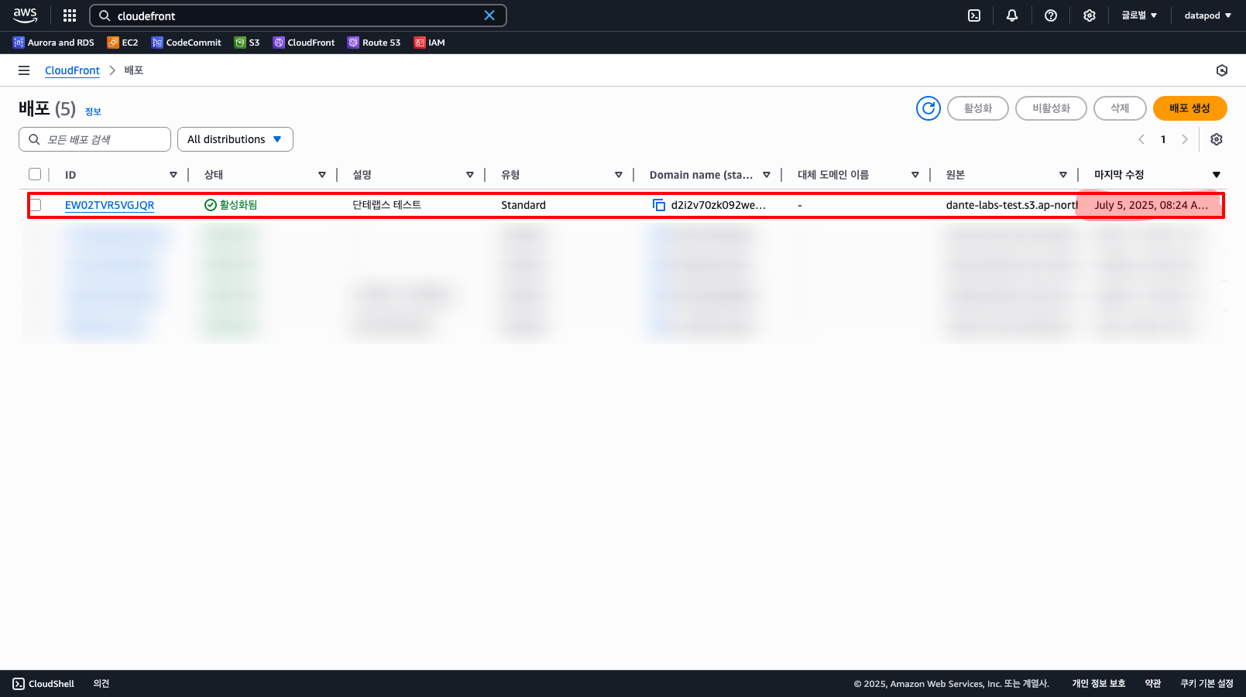Open the EC2 bookmark
Viewport: 1246px width, 697px height.
coord(122,43)
